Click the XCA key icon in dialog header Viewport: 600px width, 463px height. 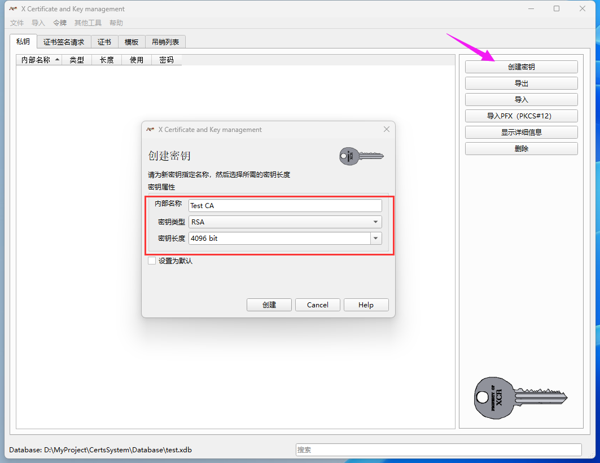point(361,156)
